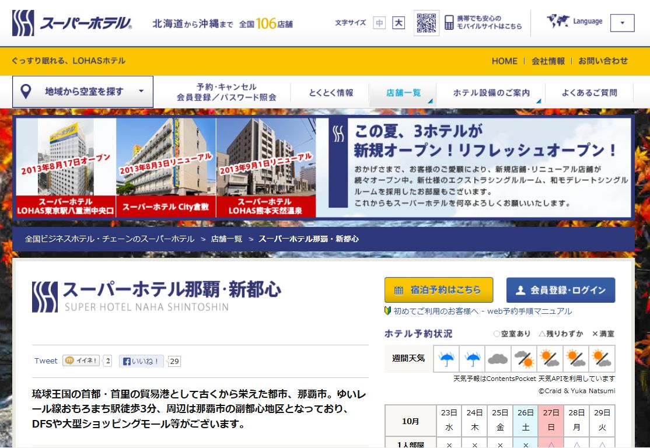The width and height of the screenshot is (650, 448).
Task: Click cloudy-then-sunny weather icon
Action: click(523, 359)
